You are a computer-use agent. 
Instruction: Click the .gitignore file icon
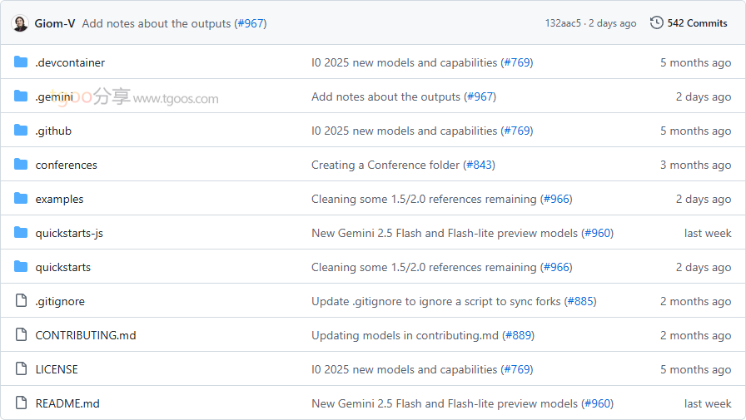point(21,301)
